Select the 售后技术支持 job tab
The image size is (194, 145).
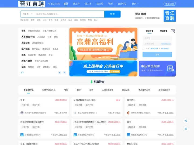[144, 90]
